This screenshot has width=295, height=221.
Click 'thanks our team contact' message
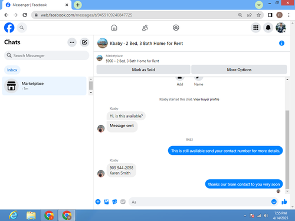(x=244, y=184)
